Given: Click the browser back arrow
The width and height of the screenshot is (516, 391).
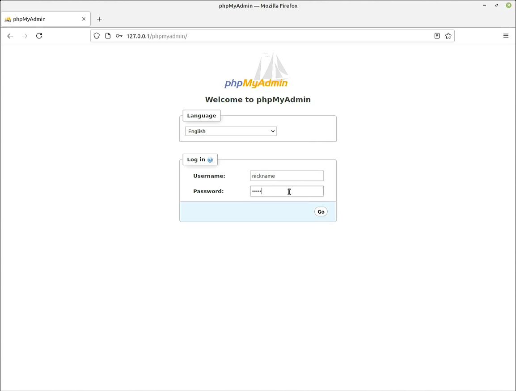Looking at the screenshot, I should point(10,36).
